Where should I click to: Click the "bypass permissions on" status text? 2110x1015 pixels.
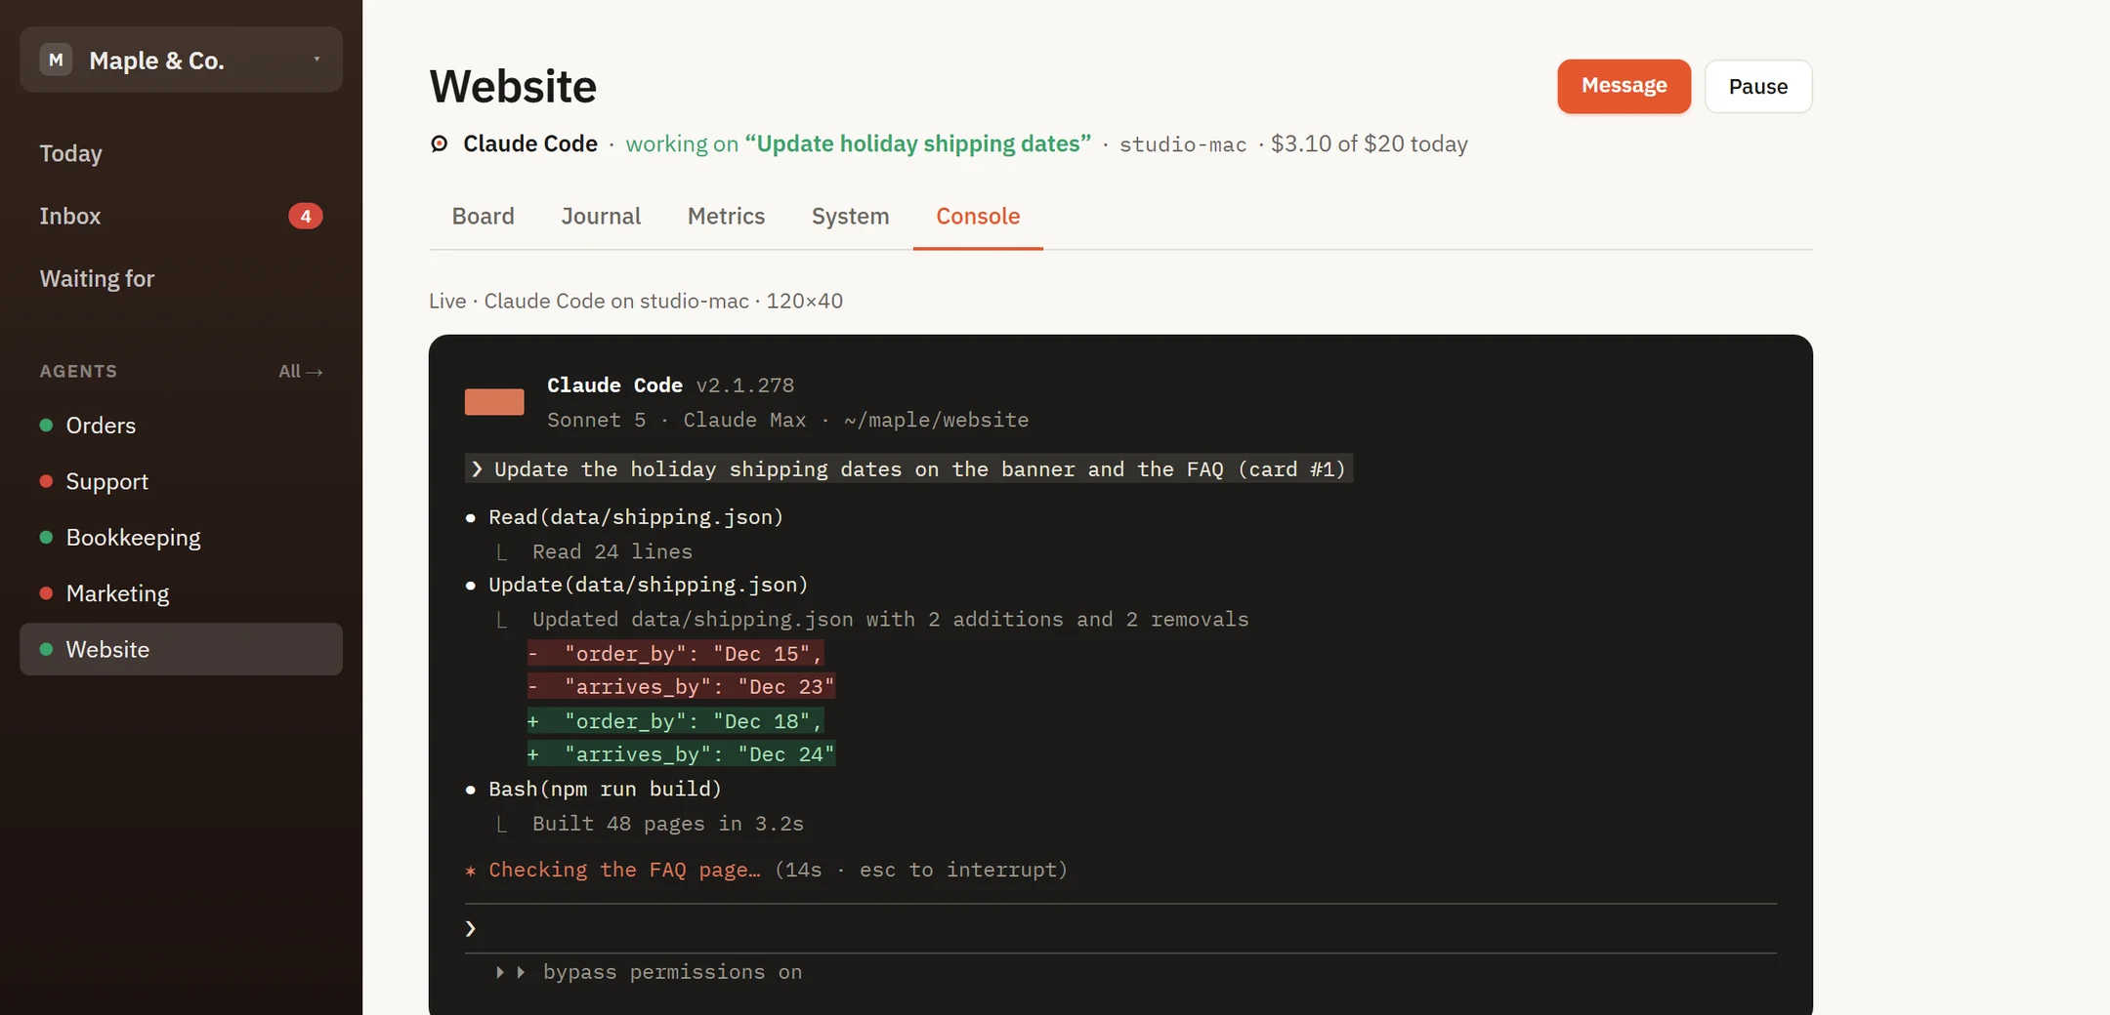pos(672,972)
